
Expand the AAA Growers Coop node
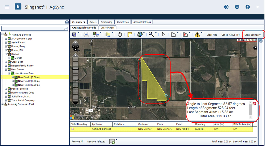point(6,39)
